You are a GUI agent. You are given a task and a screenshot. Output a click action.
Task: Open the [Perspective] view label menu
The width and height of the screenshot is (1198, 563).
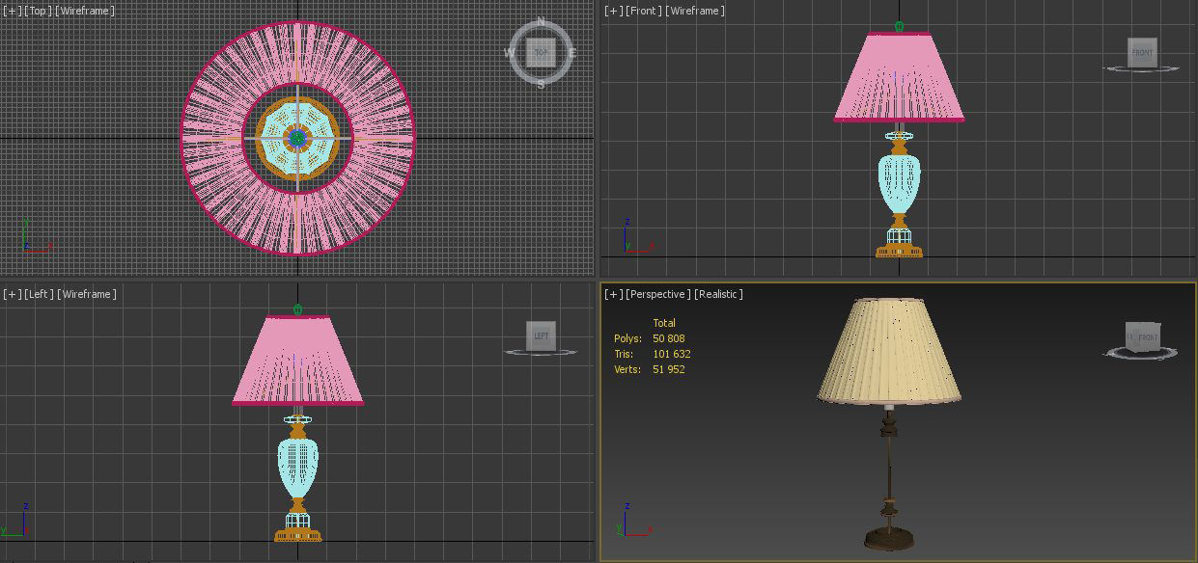point(658,294)
